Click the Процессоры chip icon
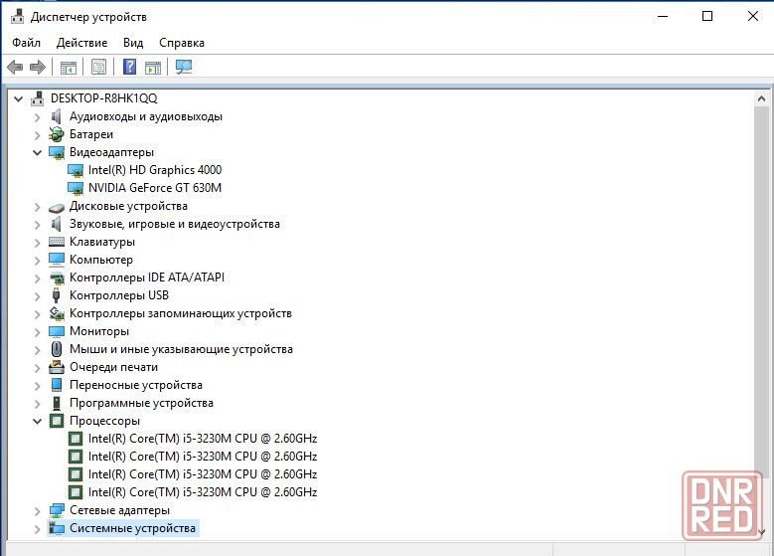774x556 pixels. click(57, 421)
